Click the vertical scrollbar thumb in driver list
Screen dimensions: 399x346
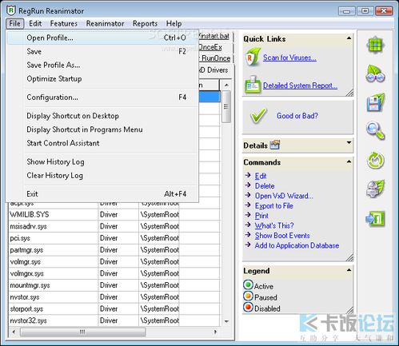tap(226, 106)
